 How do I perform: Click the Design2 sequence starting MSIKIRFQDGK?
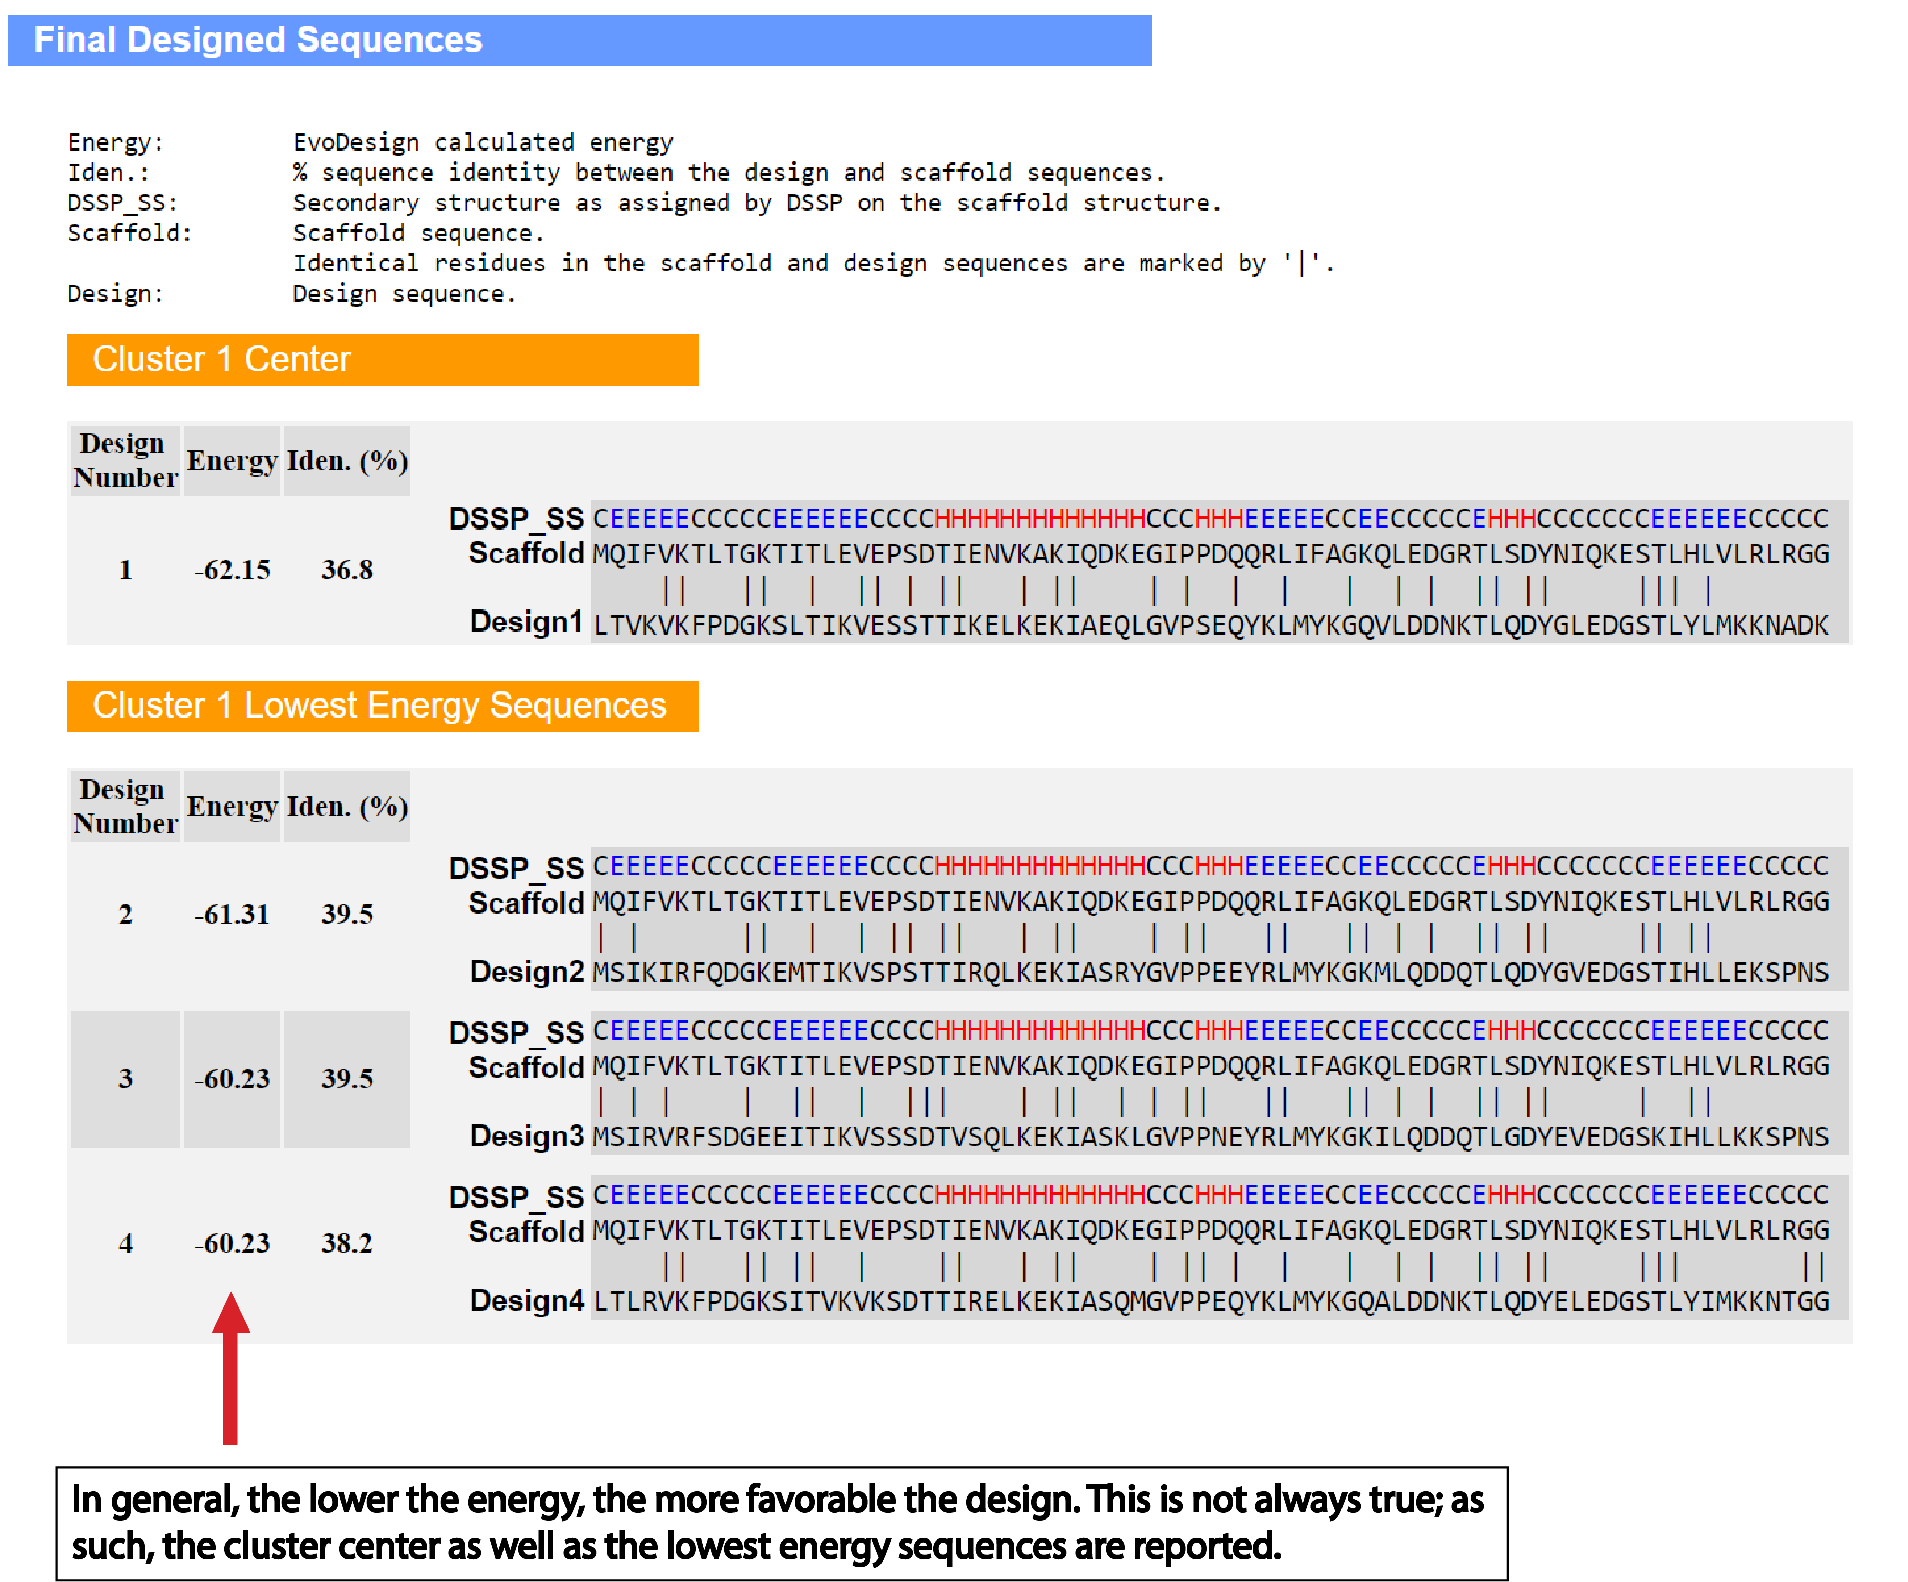1211,972
